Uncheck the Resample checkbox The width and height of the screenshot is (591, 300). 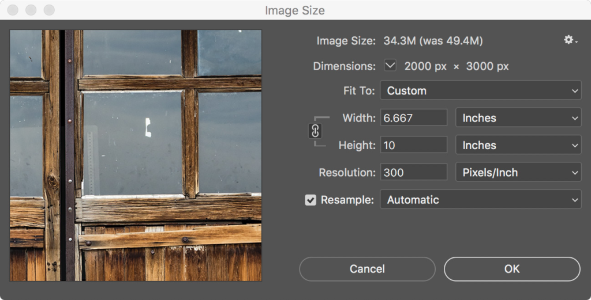pos(311,200)
